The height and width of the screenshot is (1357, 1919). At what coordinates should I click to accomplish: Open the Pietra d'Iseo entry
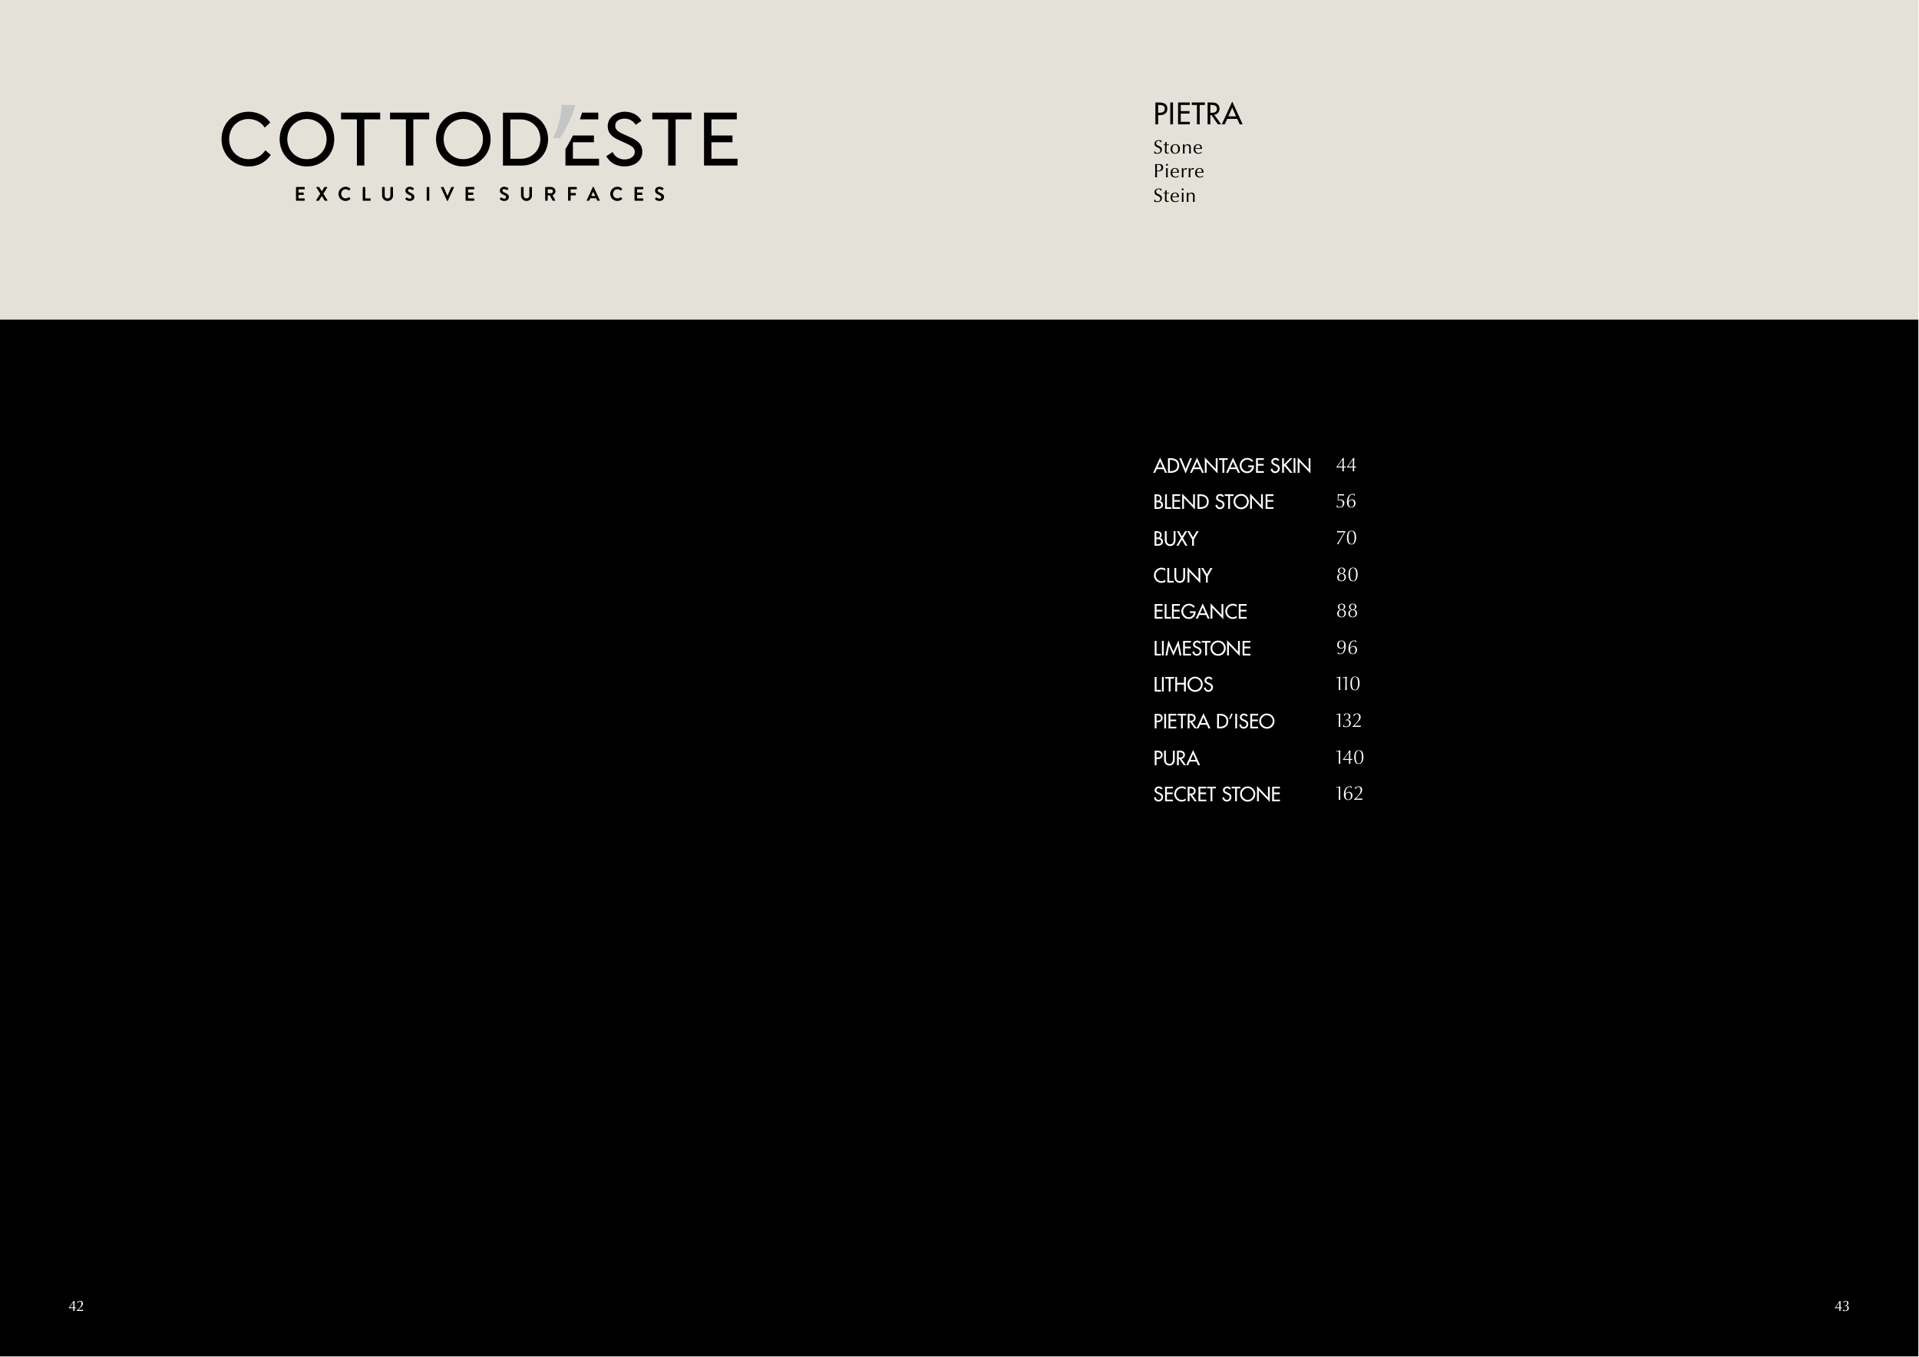pos(1213,722)
